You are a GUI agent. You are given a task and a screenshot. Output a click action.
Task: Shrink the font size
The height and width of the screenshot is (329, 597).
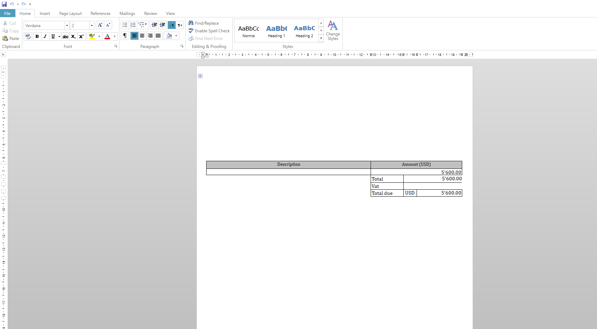108,25
